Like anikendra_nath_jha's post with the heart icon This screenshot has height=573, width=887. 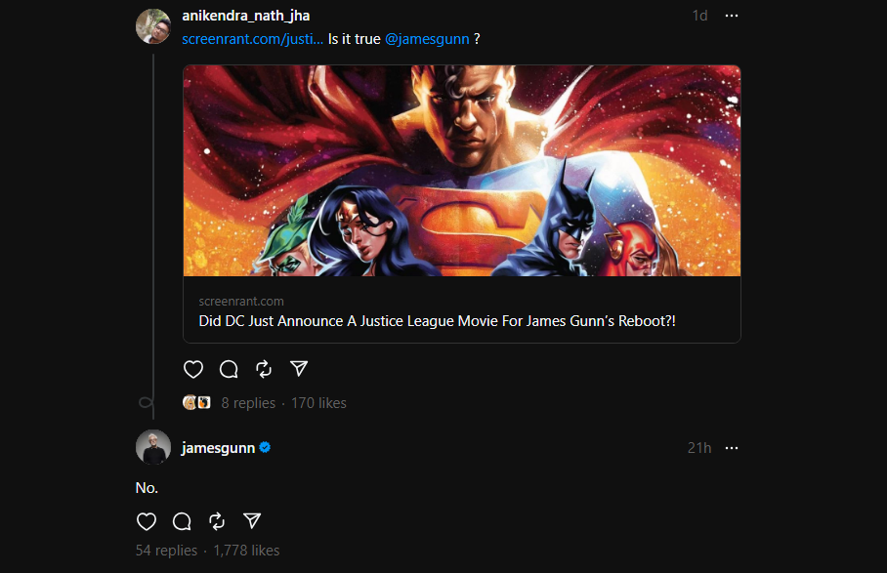[x=193, y=369]
